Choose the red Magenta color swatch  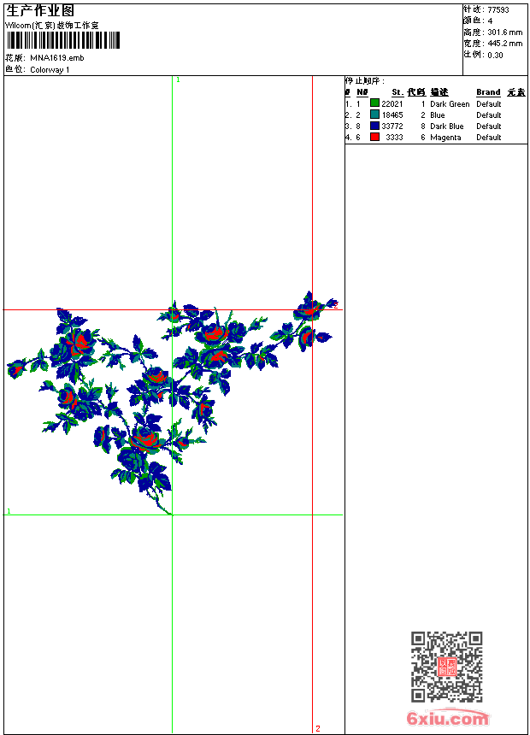(x=374, y=137)
